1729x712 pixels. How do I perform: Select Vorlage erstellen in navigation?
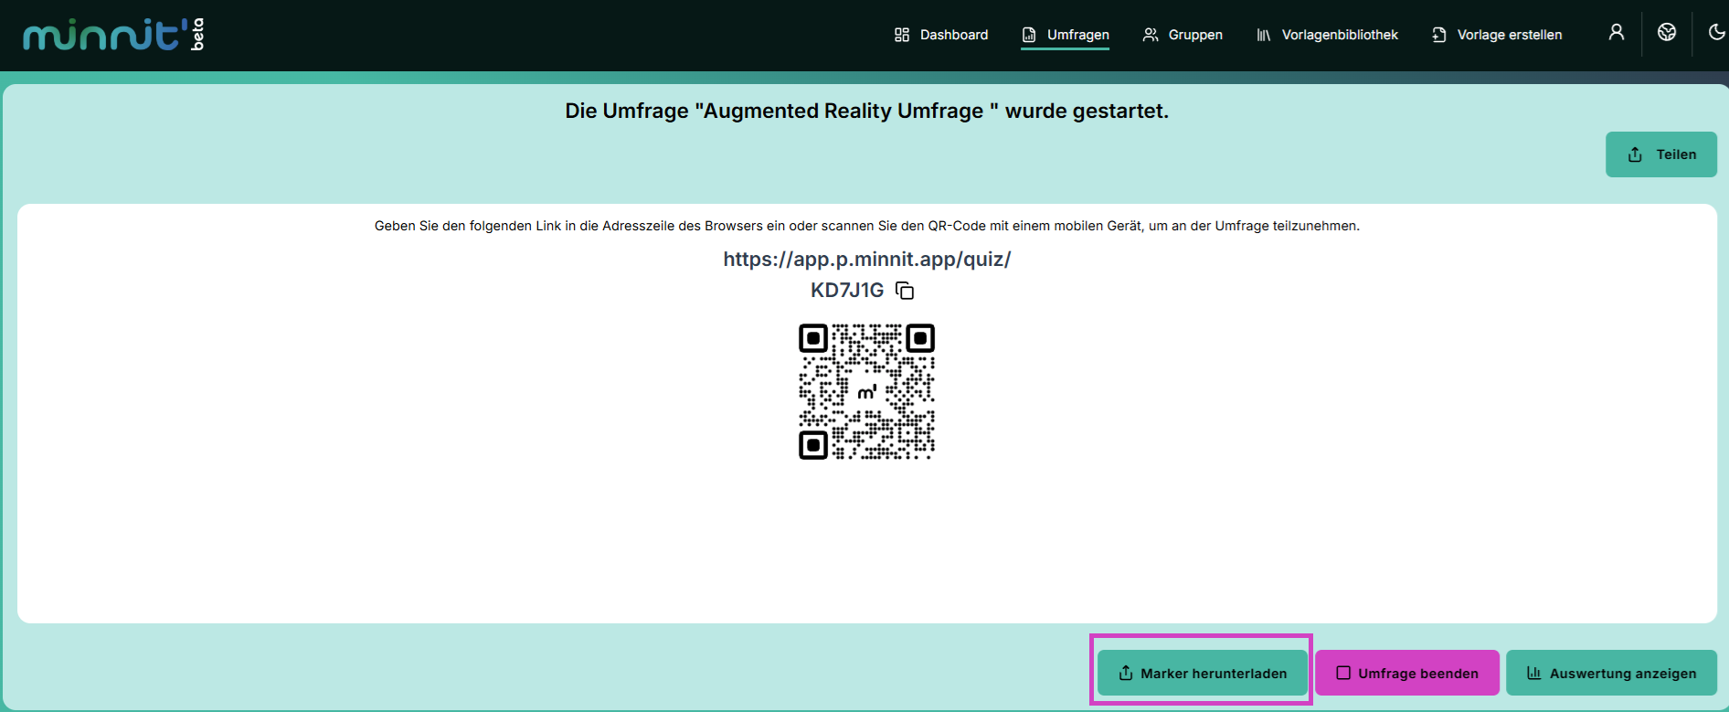pyautogui.click(x=1497, y=35)
